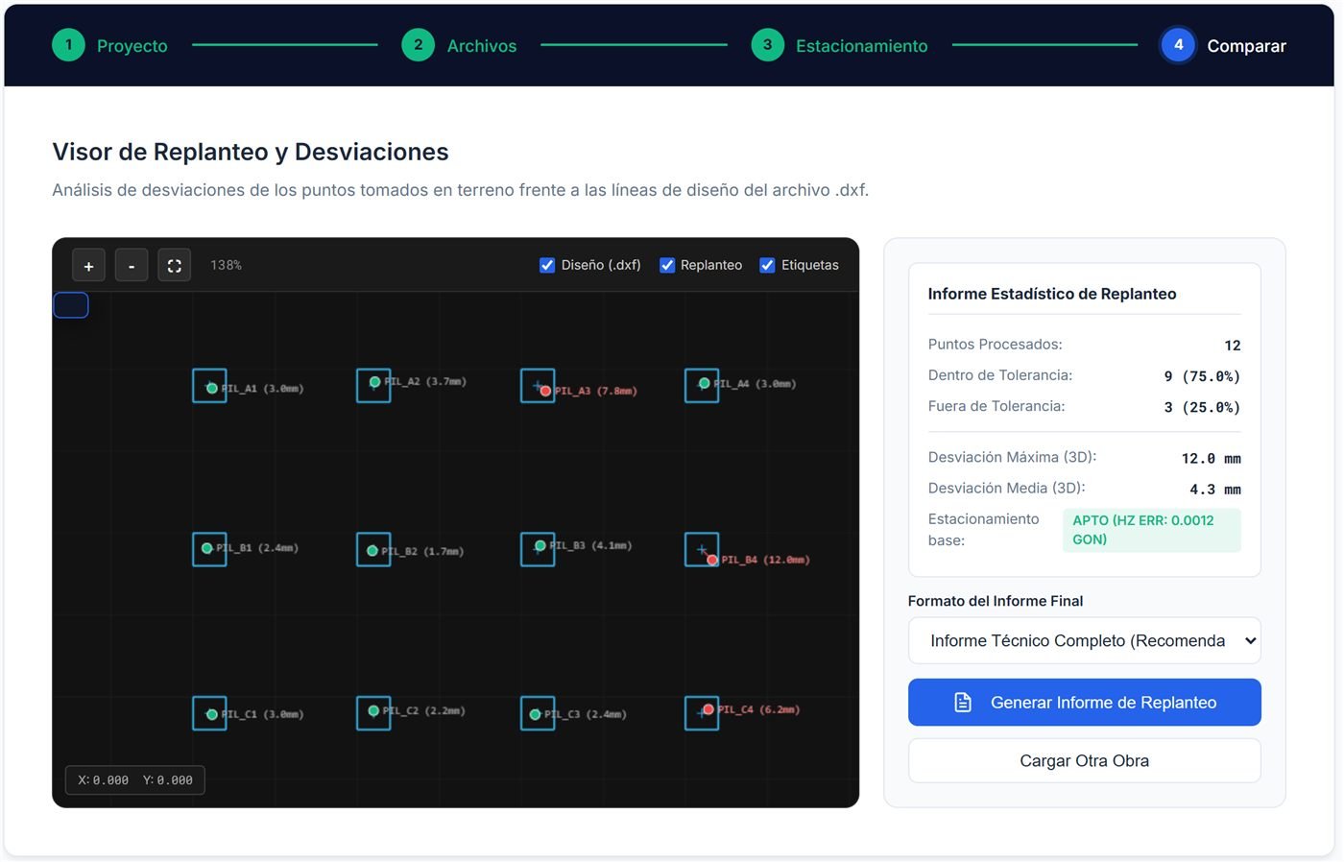Click the Cargar Otra Obra button

(1084, 760)
